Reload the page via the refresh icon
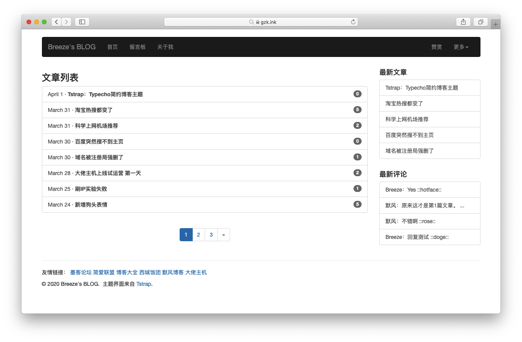Image resolution: width=522 pixels, height=342 pixels. (353, 22)
